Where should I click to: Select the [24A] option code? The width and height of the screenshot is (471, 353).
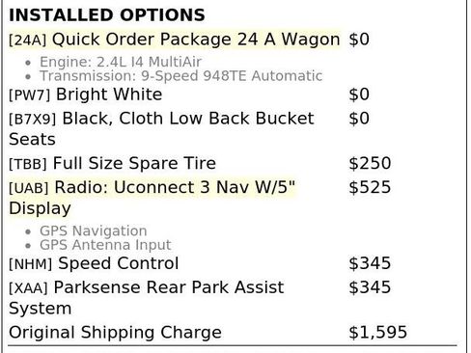[28, 41]
